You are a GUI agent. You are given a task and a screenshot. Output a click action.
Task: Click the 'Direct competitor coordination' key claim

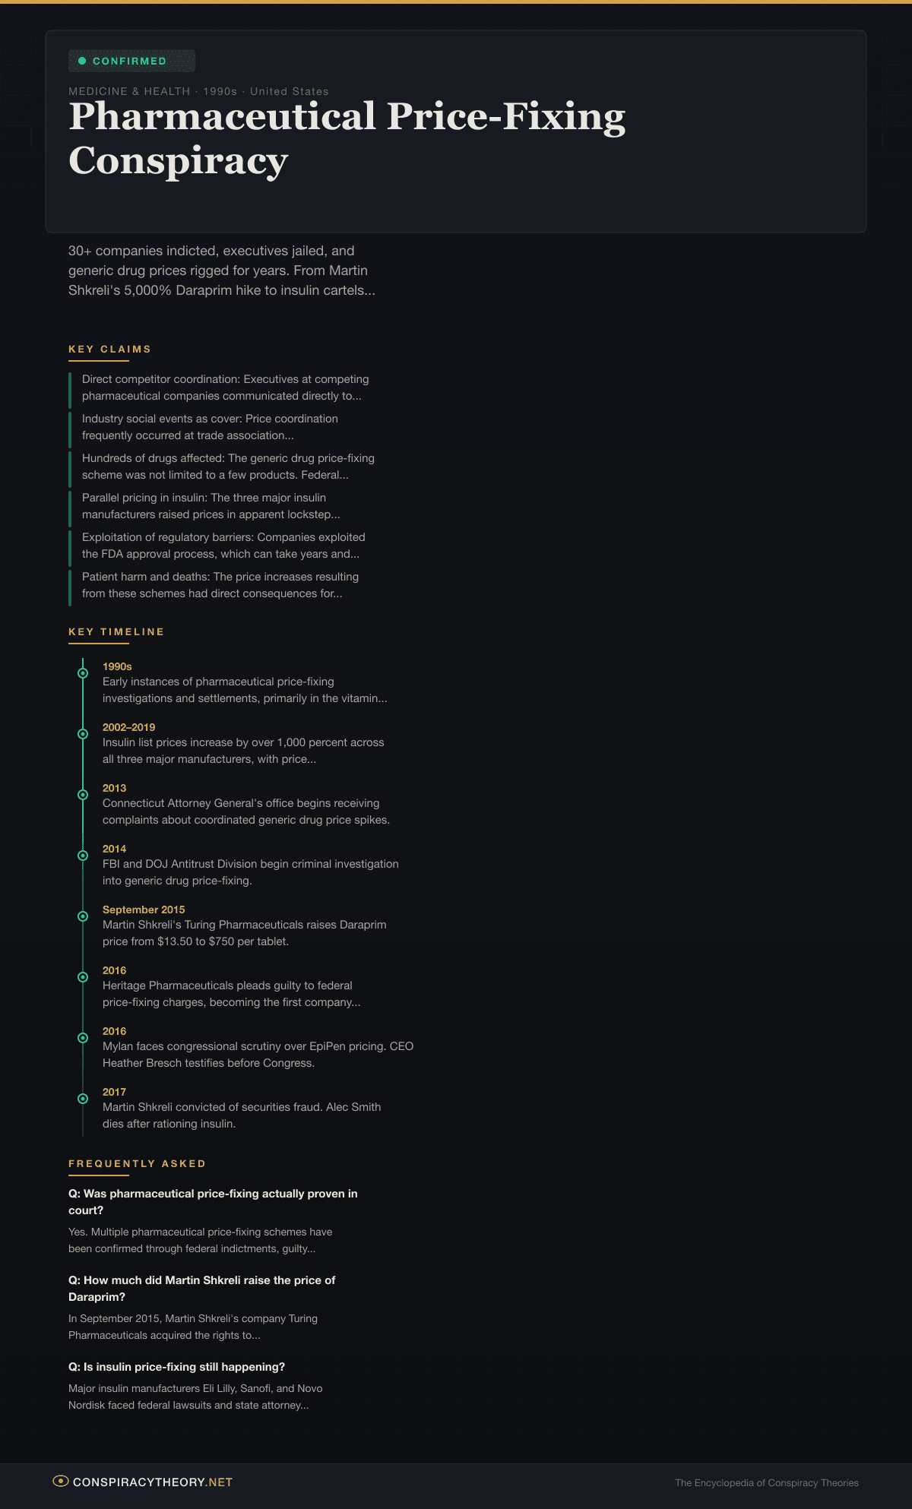tap(225, 388)
